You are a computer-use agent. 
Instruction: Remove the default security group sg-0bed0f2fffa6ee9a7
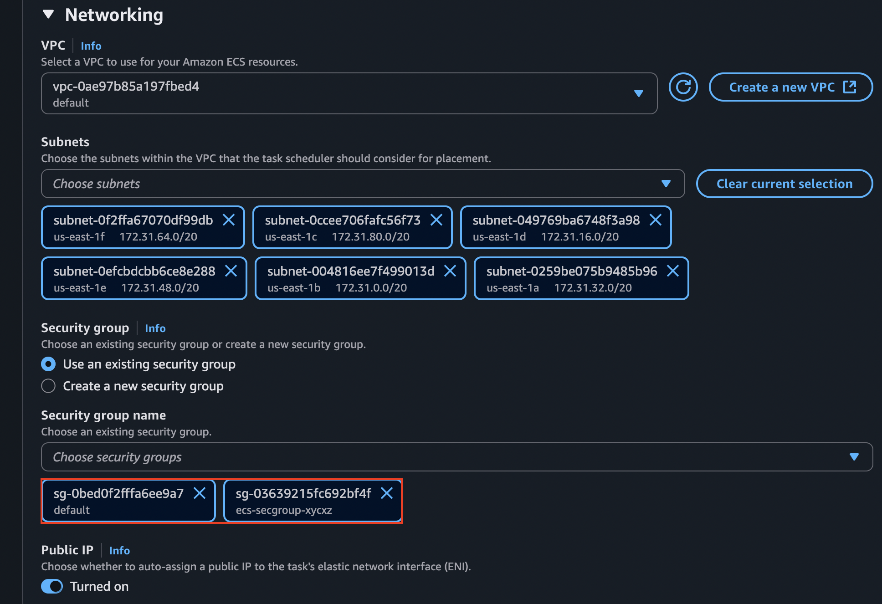click(200, 493)
